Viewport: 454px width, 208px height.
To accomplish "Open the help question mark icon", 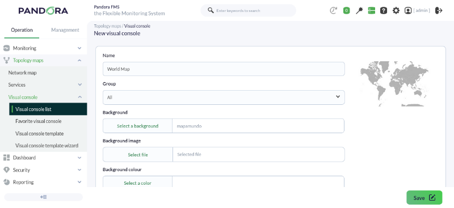I will point(384,11).
